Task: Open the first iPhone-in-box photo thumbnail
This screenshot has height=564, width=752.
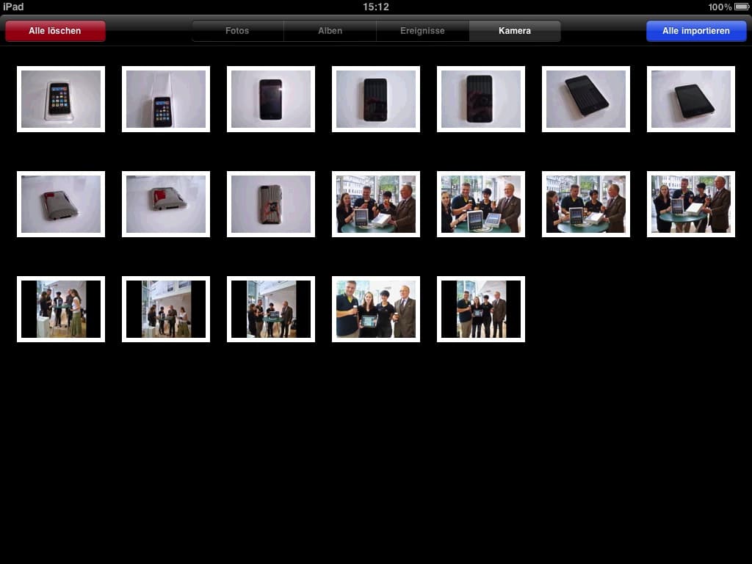Action: click(x=61, y=99)
